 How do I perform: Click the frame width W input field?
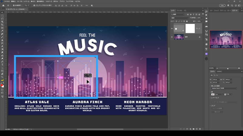tap(216, 79)
